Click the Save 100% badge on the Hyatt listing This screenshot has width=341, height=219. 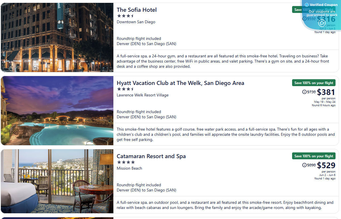click(x=314, y=82)
